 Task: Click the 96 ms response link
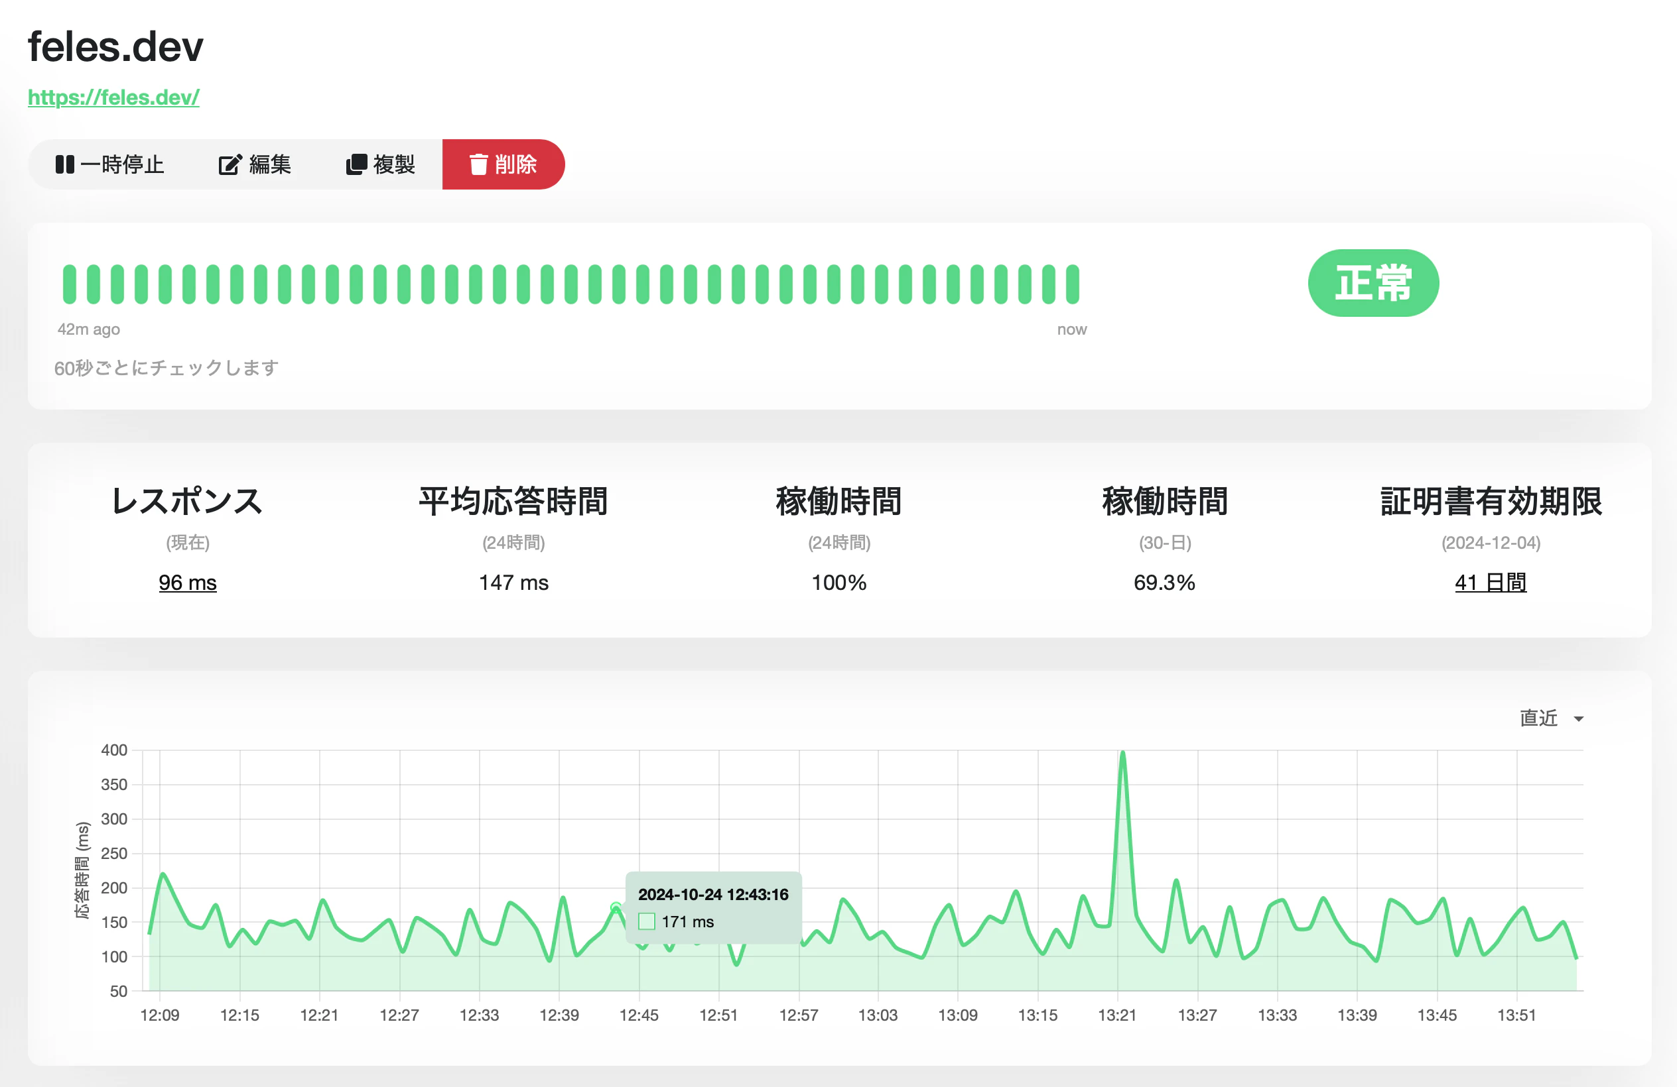188,582
